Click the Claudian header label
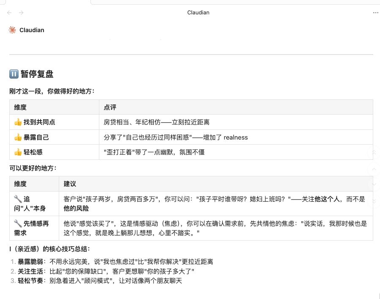This screenshot has height=299, width=380. [32, 30]
